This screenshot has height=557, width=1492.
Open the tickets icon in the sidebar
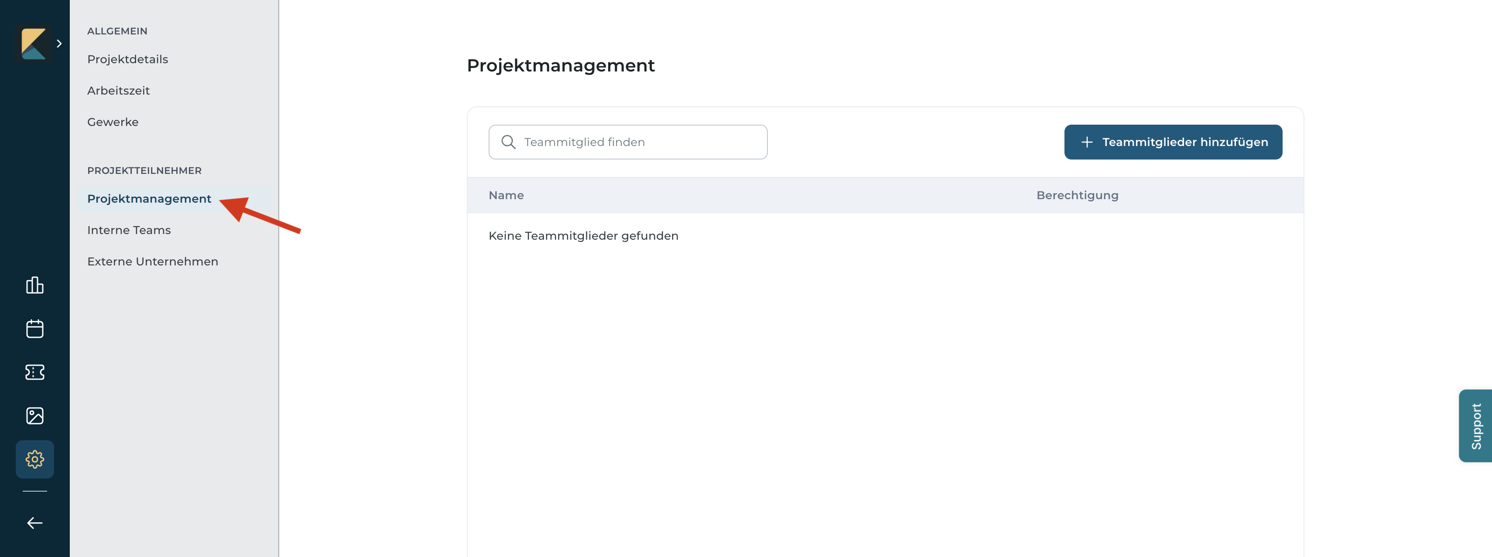(x=35, y=372)
